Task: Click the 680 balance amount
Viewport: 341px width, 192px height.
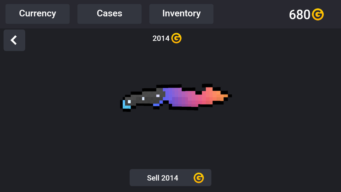Action: click(x=299, y=15)
